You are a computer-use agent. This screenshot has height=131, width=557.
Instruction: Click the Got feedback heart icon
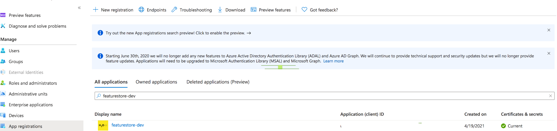(x=304, y=10)
